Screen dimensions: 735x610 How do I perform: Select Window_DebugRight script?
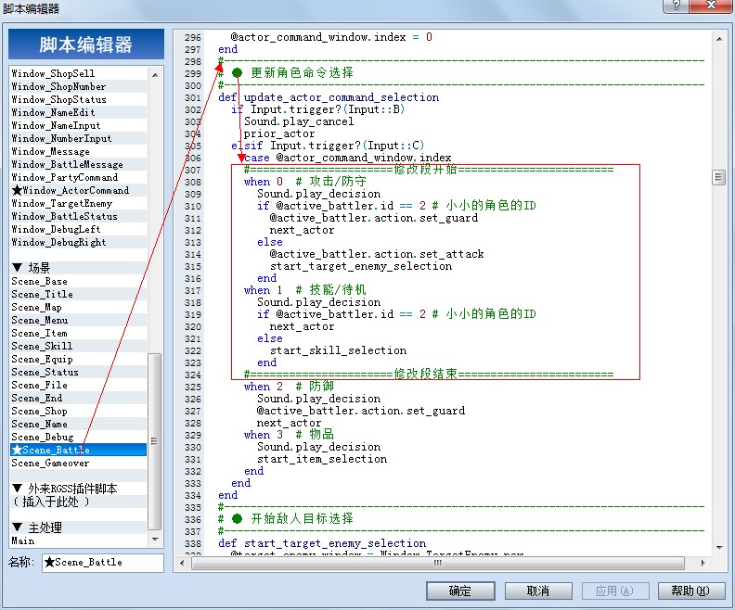coord(78,243)
